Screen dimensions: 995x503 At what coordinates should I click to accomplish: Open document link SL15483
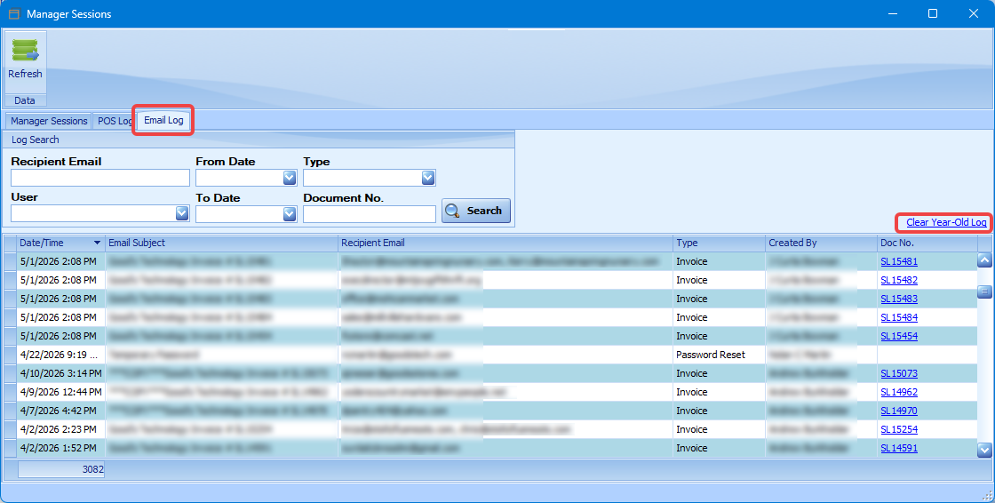click(898, 299)
